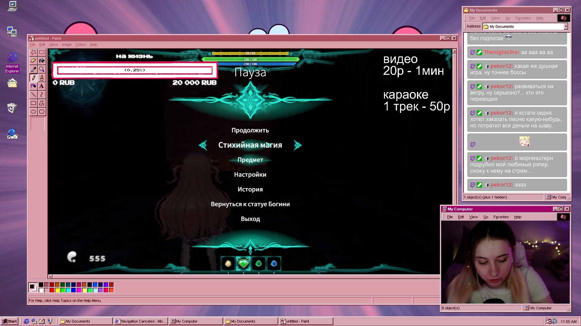Screen dimensions: 581x326
Task: Select the Brush tool
Action: pos(42,78)
